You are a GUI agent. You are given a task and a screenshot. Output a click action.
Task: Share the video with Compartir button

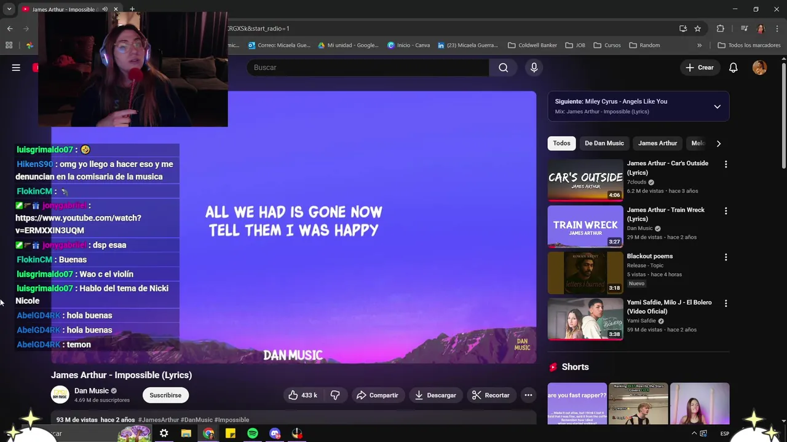click(378, 395)
